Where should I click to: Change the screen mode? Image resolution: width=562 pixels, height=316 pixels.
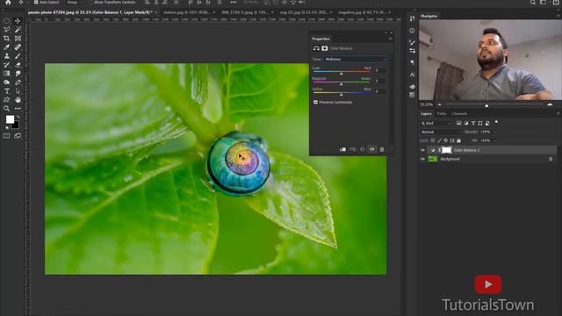click(x=18, y=136)
